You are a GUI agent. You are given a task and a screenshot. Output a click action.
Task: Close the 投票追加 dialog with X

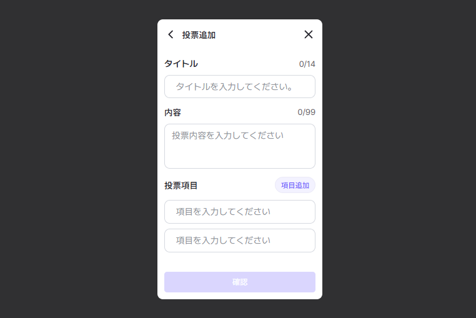point(309,34)
